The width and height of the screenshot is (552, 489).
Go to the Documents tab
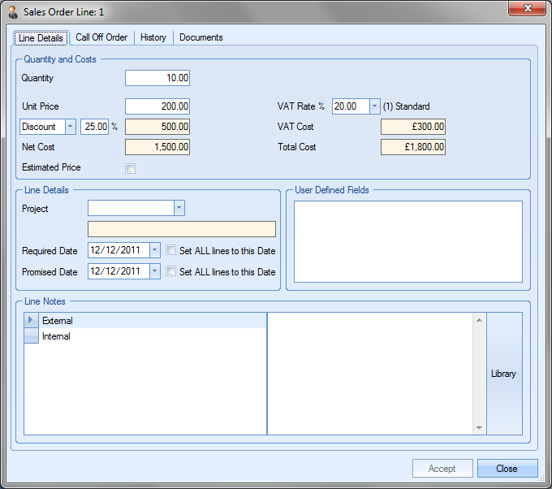(x=201, y=37)
